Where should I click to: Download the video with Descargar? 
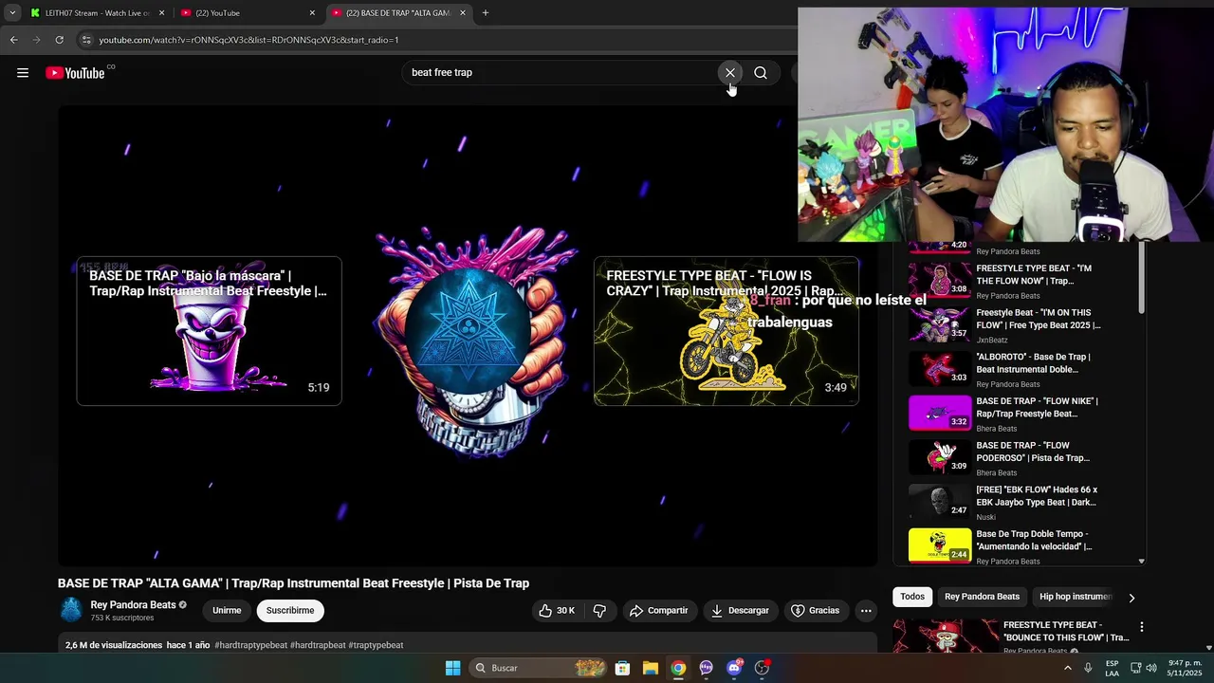(740, 611)
